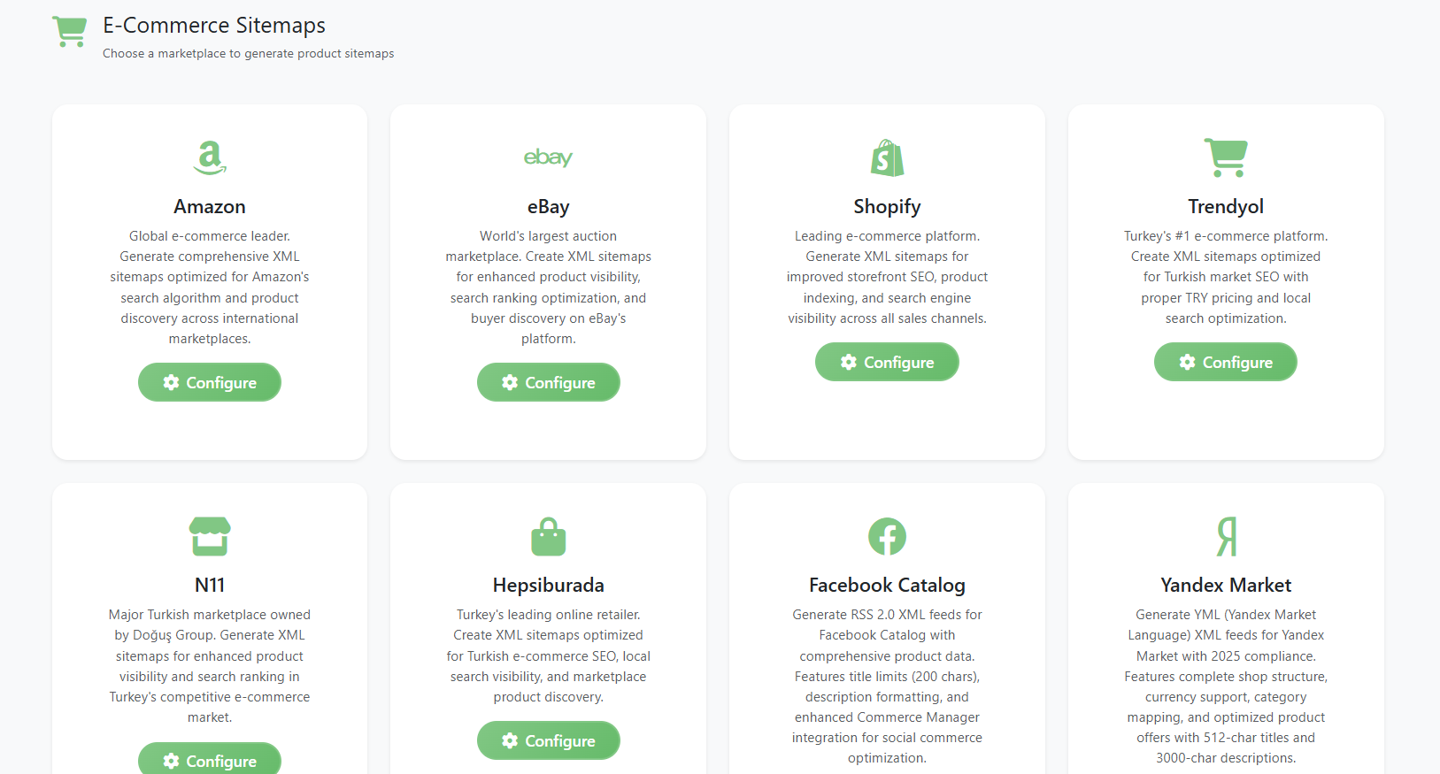Viewport: 1440px width, 774px height.
Task: Click the Facebook Catalog logo icon
Action: pos(887,537)
